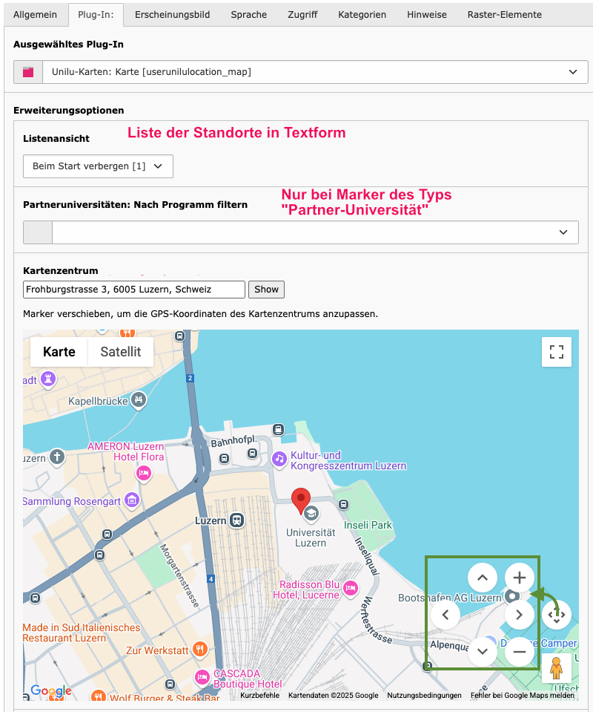
Task: Click the church cross icon
Action: click(x=57, y=457)
